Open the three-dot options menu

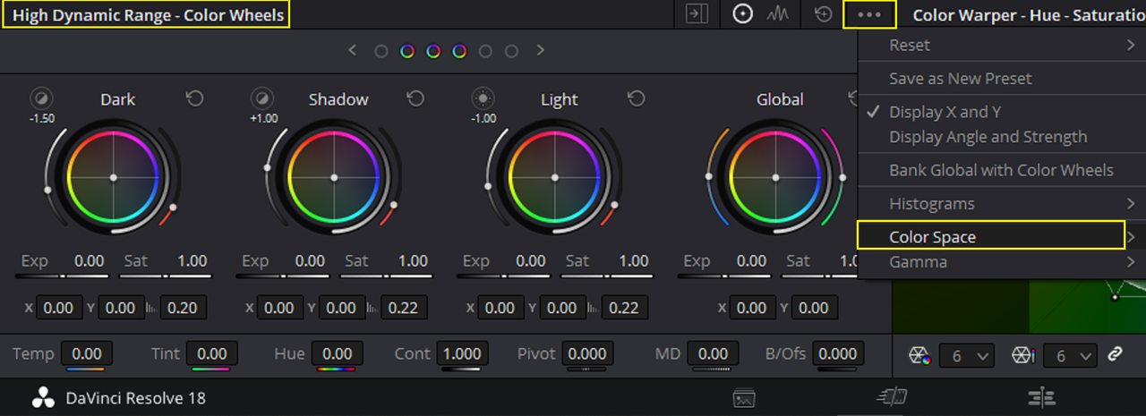[868, 15]
